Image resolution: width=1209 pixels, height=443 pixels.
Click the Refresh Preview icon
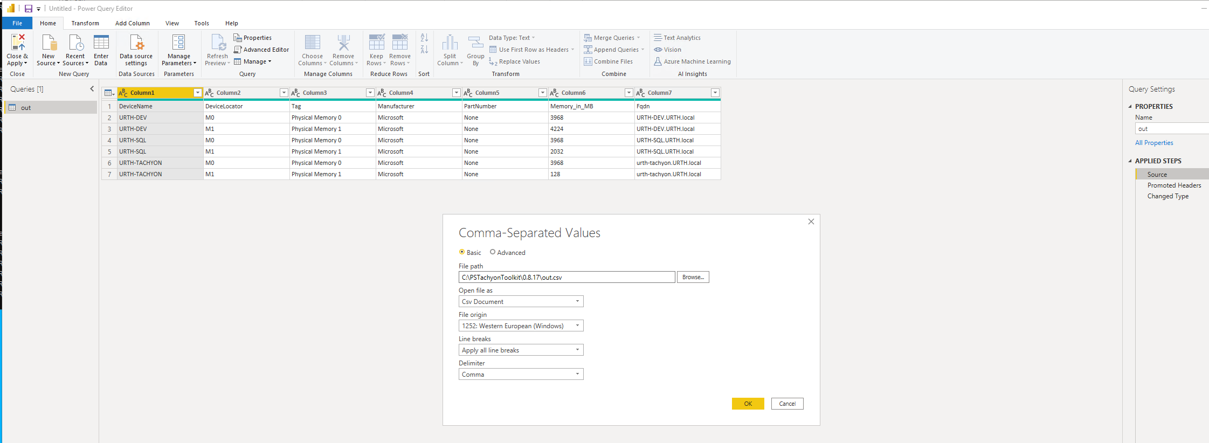[218, 42]
